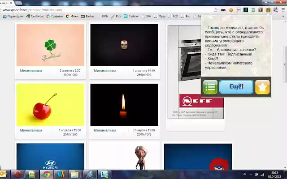Click the 1920x1080 resolution text
Image resolution: width=287 pixels, height=179 pixels.
(x=70, y=75)
